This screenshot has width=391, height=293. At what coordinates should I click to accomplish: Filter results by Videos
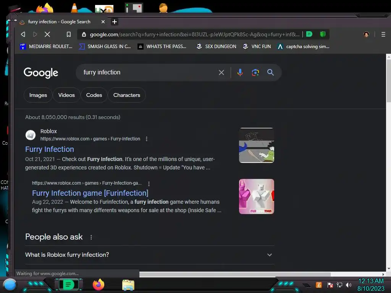[x=66, y=95]
